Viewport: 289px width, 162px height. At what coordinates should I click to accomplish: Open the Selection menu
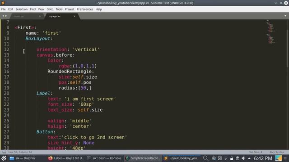point(22,9)
